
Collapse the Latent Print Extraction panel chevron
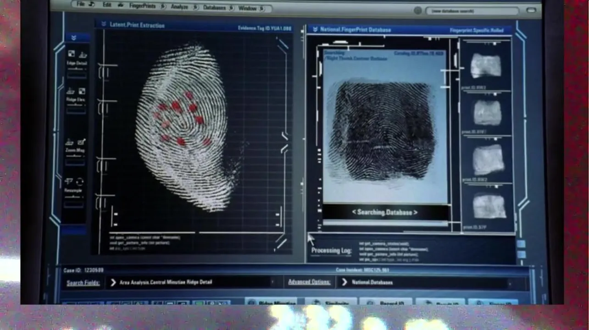tap(104, 24)
